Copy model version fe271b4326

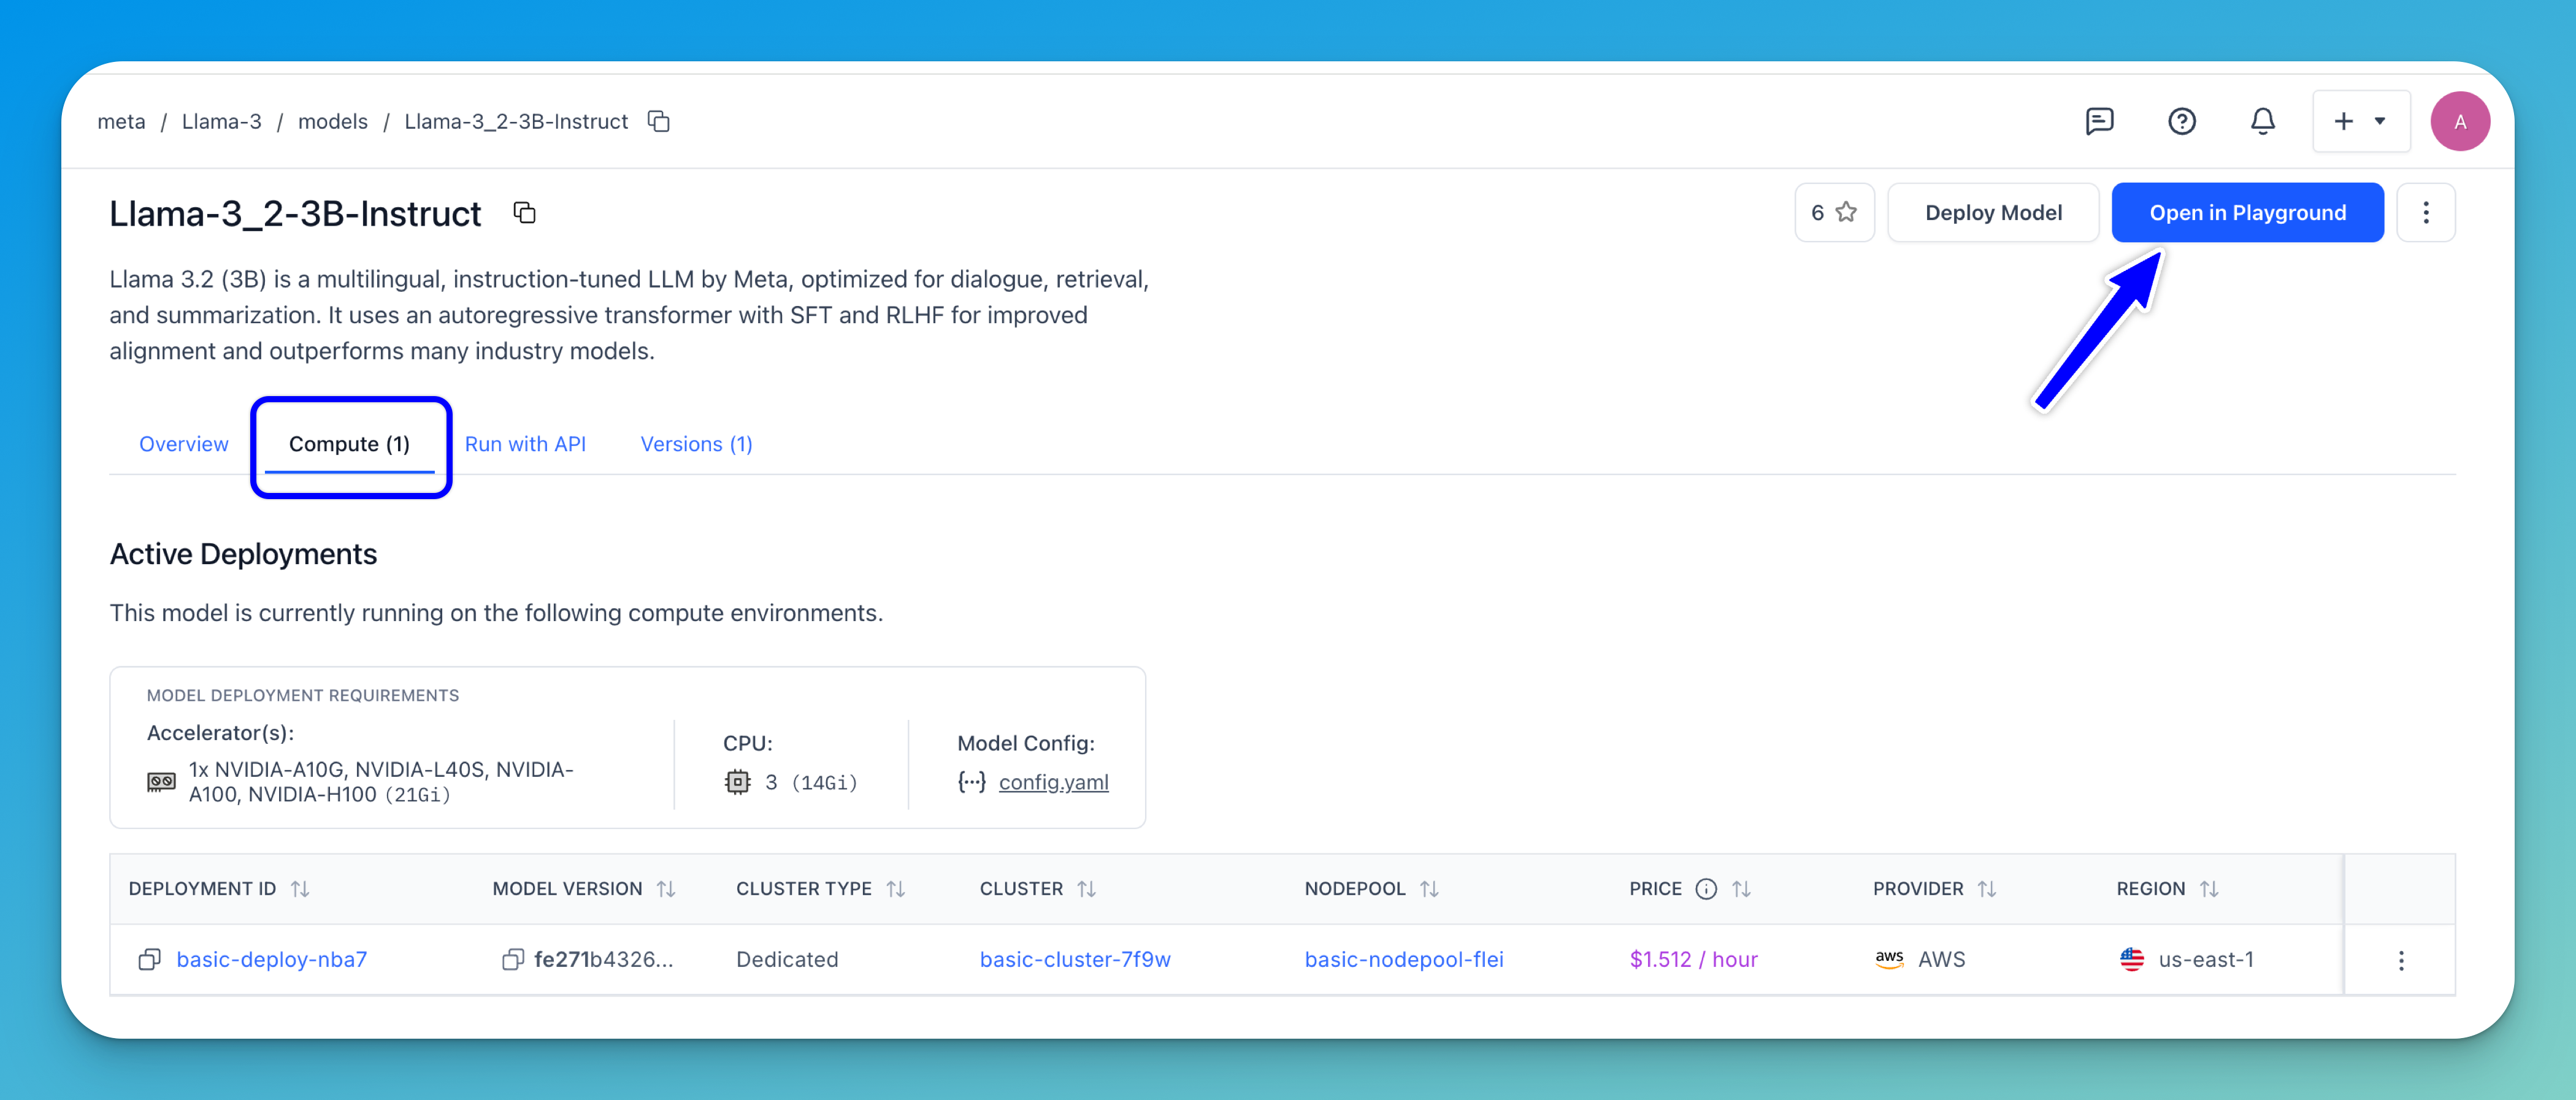pyautogui.click(x=512, y=959)
